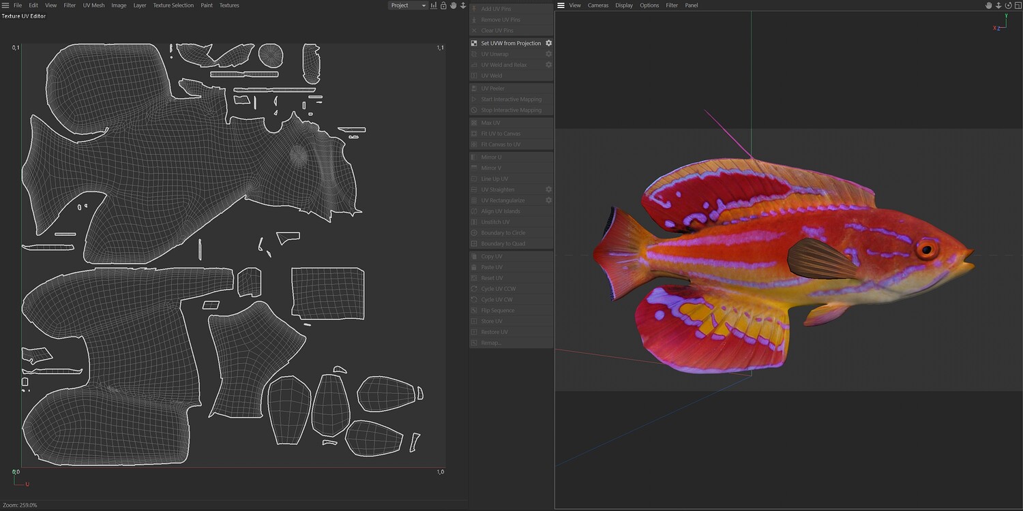Apply Boundary to Circle
The image size is (1023, 511).
pos(511,233)
